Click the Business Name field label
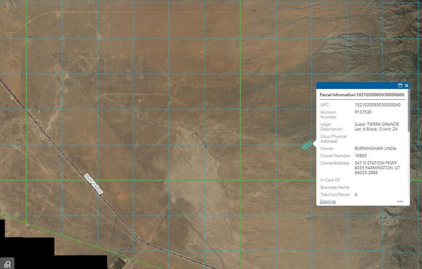 (x=334, y=187)
